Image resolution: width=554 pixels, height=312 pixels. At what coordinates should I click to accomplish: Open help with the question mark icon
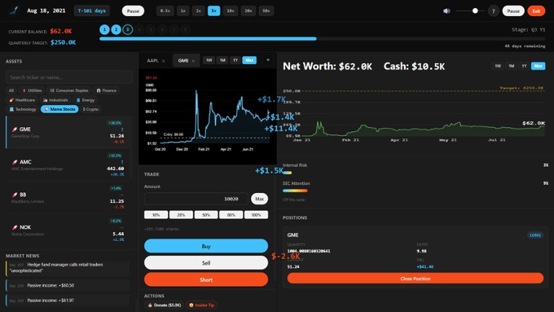493,11
